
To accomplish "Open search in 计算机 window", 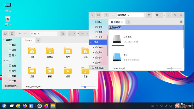I will click(149, 15).
